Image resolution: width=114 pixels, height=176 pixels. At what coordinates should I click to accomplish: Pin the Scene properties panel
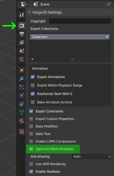(x=109, y=4)
